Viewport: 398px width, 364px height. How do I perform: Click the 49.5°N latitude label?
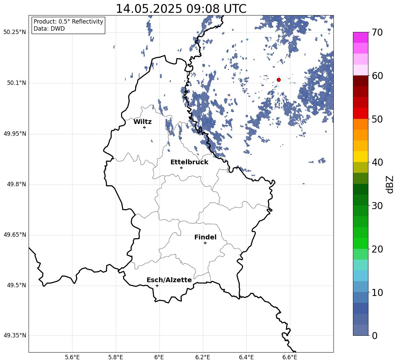(17, 285)
